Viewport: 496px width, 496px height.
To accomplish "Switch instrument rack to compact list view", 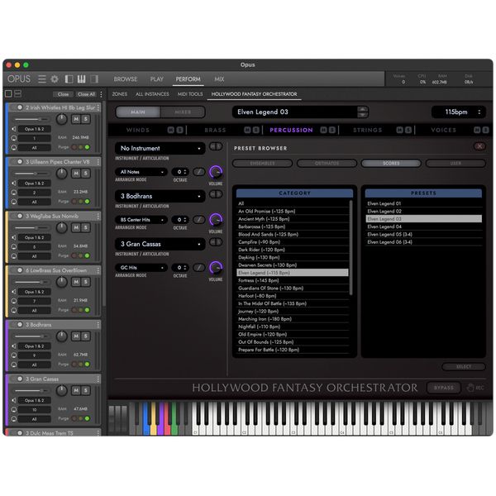I will [17, 93].
